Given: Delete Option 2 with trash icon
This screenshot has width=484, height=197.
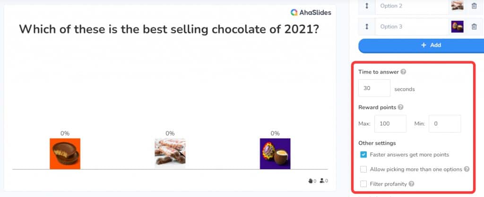Looking at the screenshot, I should pyautogui.click(x=474, y=6).
